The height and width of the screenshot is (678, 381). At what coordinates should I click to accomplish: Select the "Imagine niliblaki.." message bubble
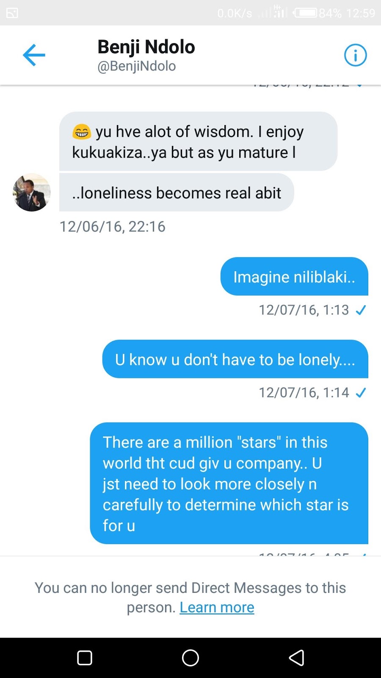(x=294, y=276)
